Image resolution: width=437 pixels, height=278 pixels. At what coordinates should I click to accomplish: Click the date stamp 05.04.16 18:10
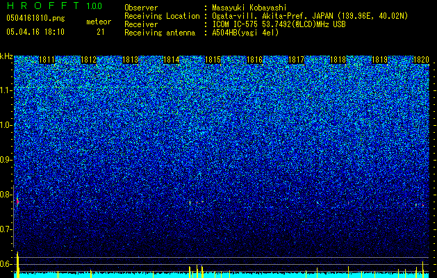[35, 32]
